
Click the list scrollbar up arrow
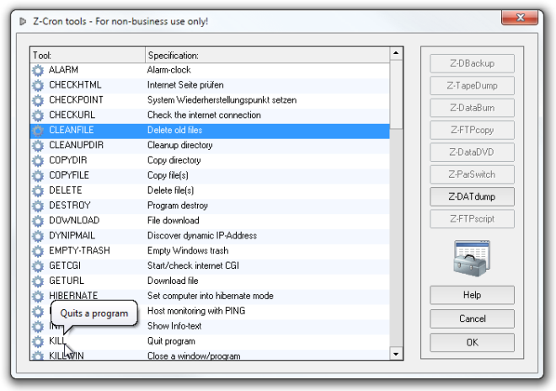click(396, 54)
